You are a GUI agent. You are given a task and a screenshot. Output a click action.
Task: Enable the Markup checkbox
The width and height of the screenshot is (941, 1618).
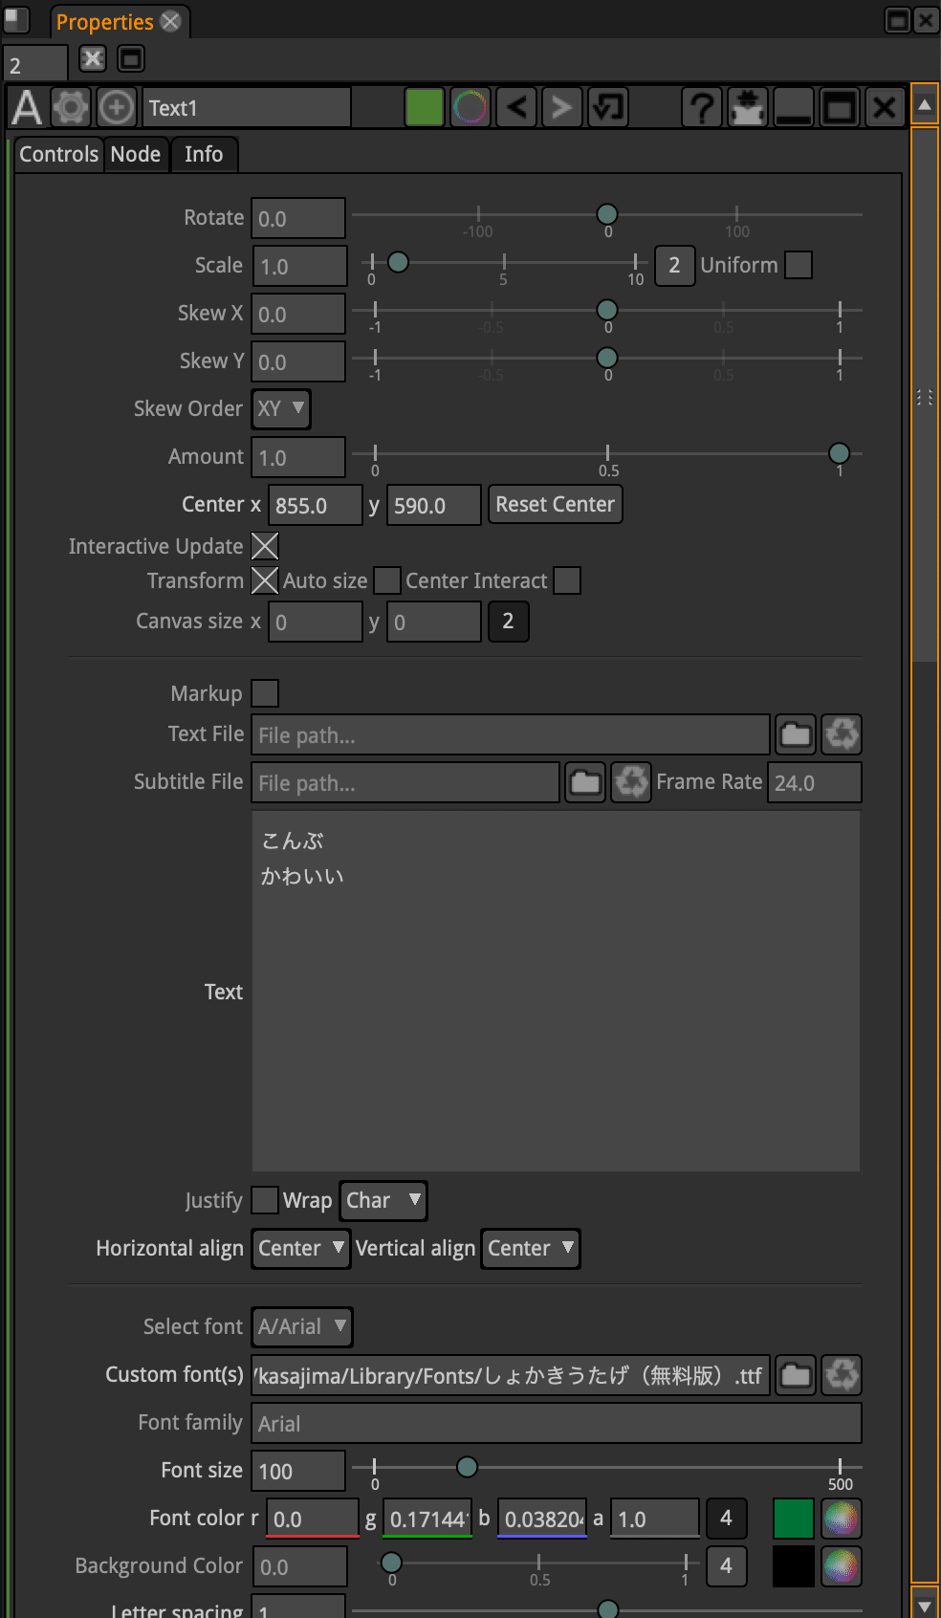pyautogui.click(x=265, y=693)
